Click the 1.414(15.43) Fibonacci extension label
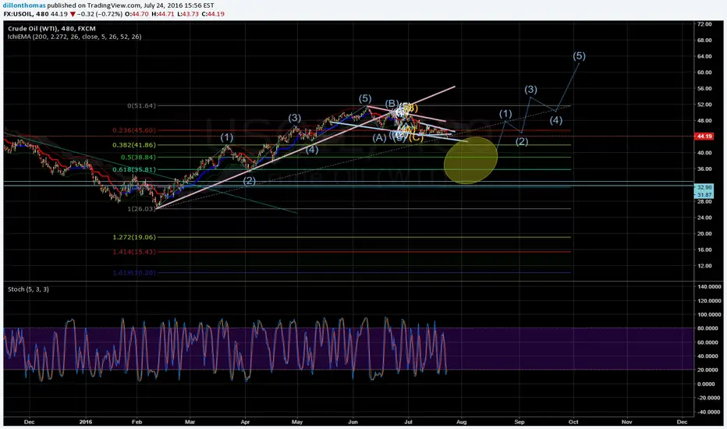Viewport: 727px width, 429px height. click(134, 252)
